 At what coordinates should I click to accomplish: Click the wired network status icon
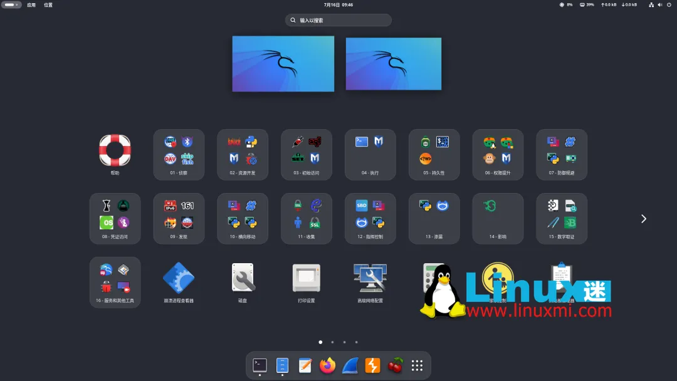[x=651, y=5]
